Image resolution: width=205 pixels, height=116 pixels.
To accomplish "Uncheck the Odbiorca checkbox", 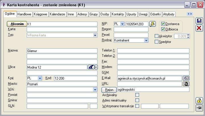I will [163, 29].
